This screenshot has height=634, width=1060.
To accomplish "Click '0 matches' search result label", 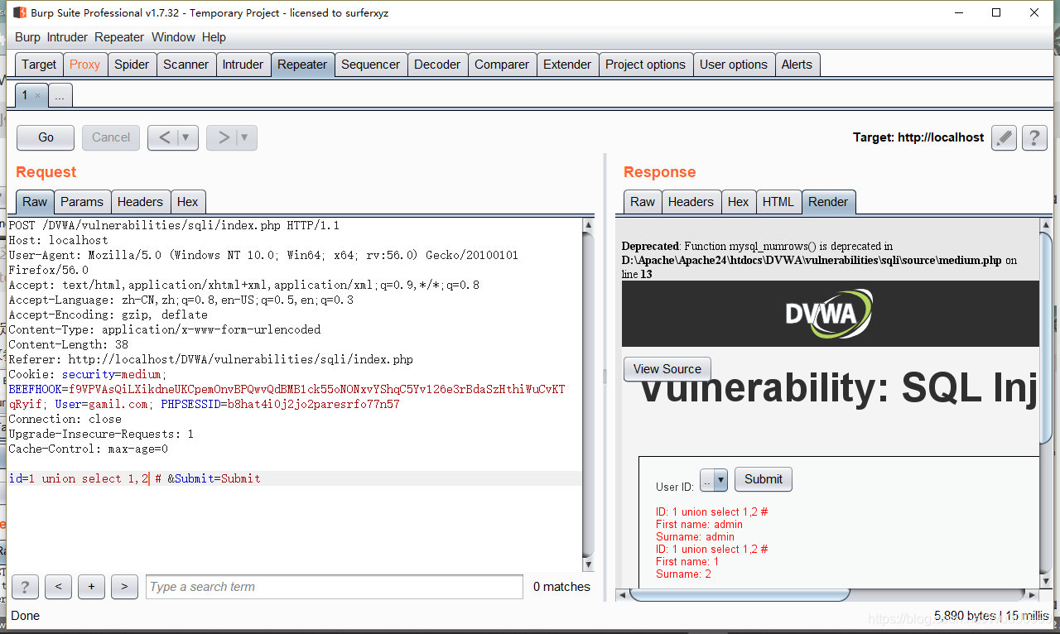I will click(561, 587).
